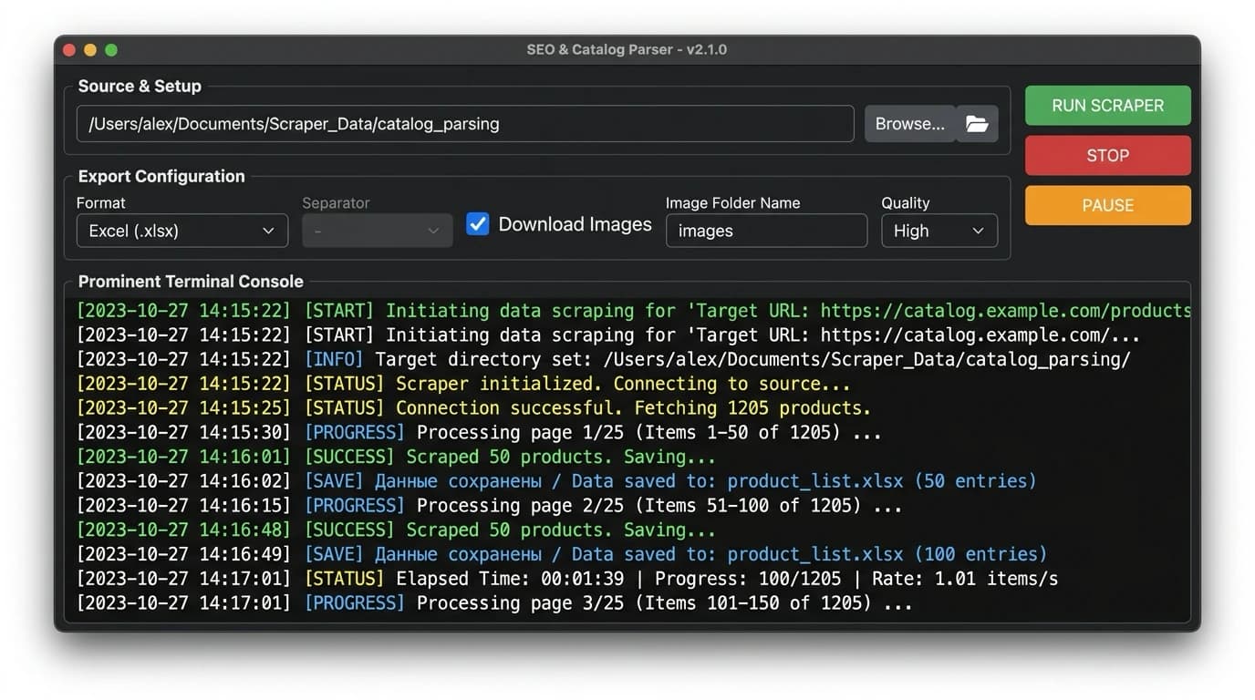Click the green window maximize button

111,50
